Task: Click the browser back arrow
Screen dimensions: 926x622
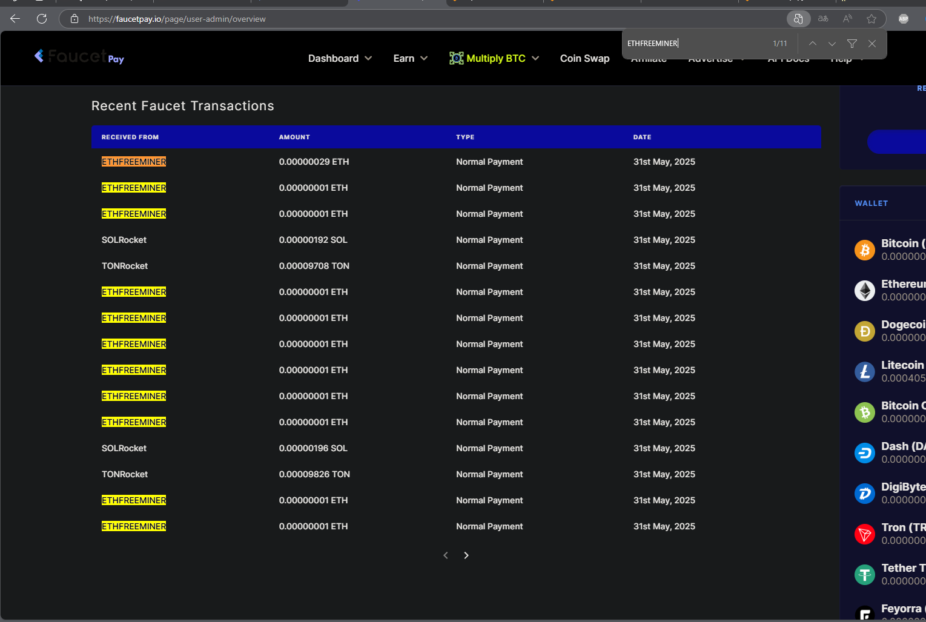Action: (x=15, y=19)
